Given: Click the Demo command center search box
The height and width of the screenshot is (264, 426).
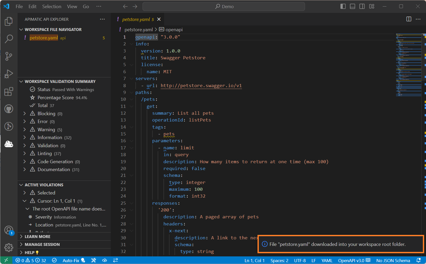Looking at the screenshot, I should [x=224, y=6].
